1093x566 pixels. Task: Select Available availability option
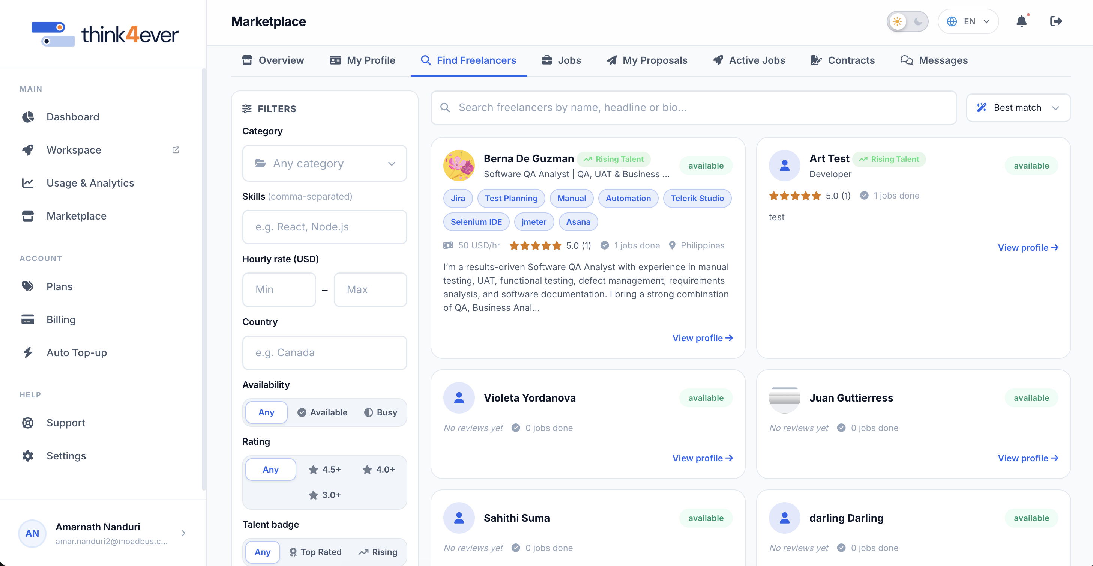pyautogui.click(x=323, y=412)
